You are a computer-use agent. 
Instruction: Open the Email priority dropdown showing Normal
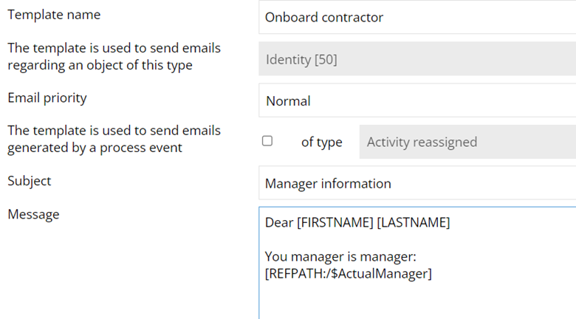pyautogui.click(x=417, y=100)
